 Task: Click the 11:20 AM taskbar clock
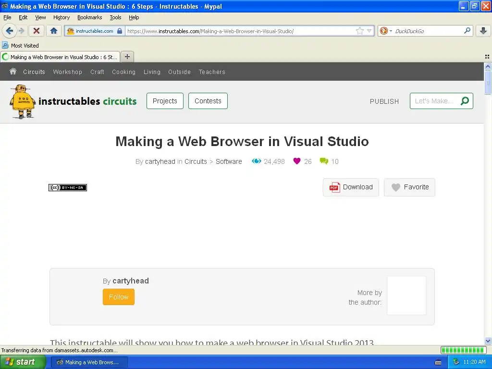[474, 362]
